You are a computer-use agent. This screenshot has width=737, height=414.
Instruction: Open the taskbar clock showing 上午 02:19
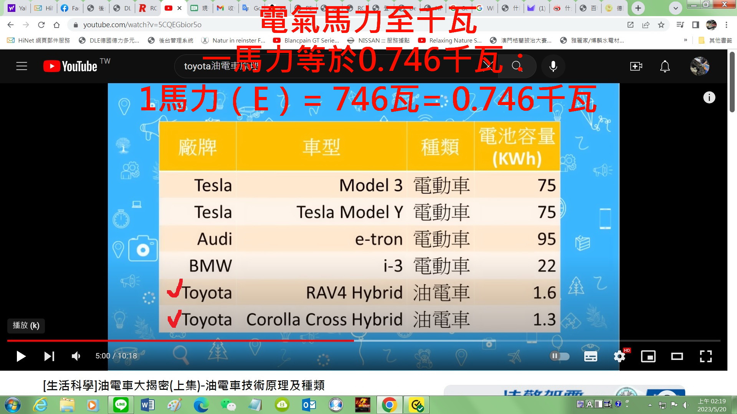tap(712, 405)
